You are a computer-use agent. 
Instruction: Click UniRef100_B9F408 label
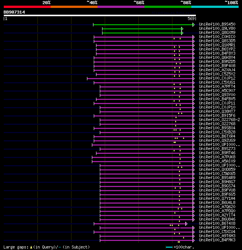click(217, 66)
